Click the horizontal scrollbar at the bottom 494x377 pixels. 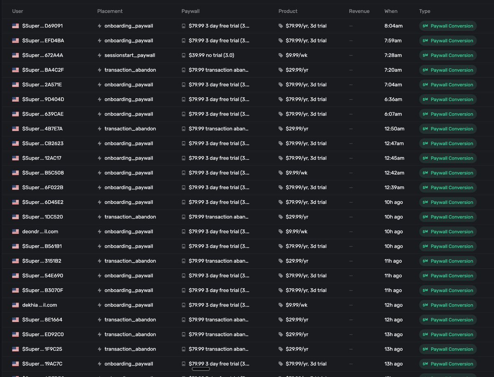click(200, 370)
